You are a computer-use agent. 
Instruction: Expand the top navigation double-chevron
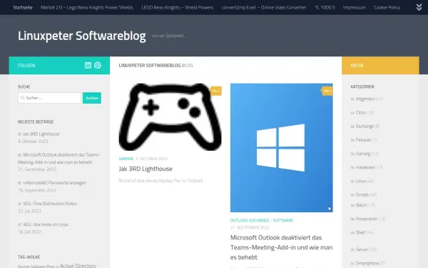[x=419, y=7]
